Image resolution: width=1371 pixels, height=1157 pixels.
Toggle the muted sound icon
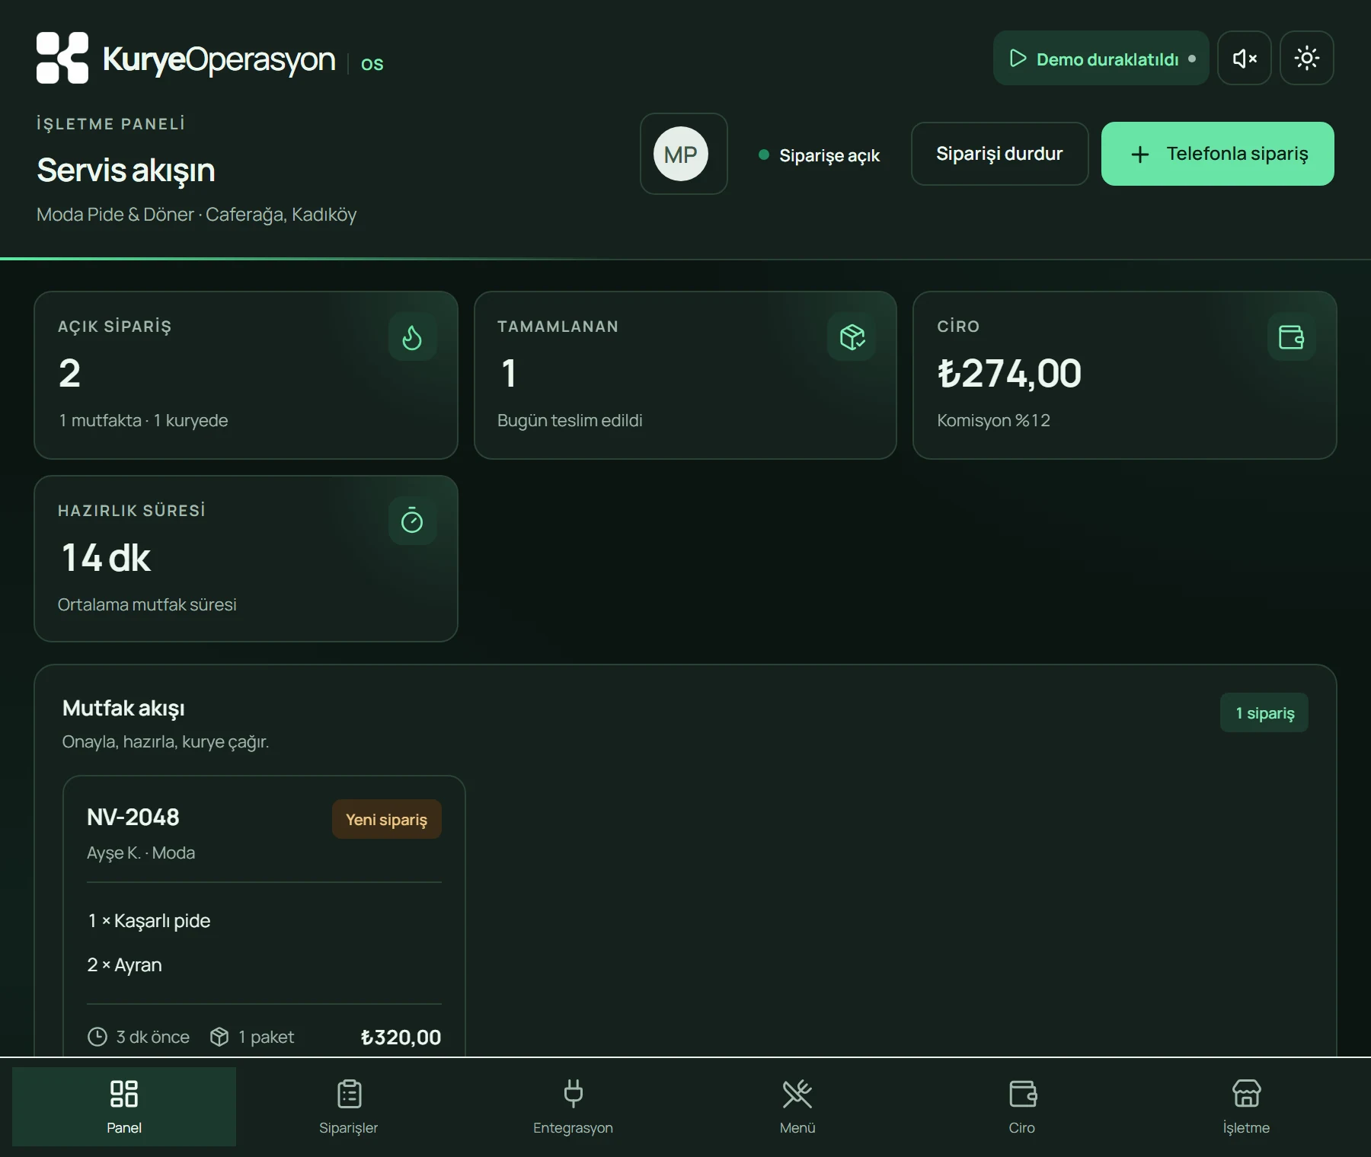pos(1245,58)
